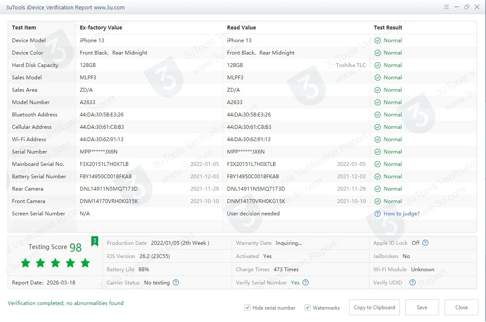
Task: Toggle the Watermarks checkbox
Action: tap(308, 307)
